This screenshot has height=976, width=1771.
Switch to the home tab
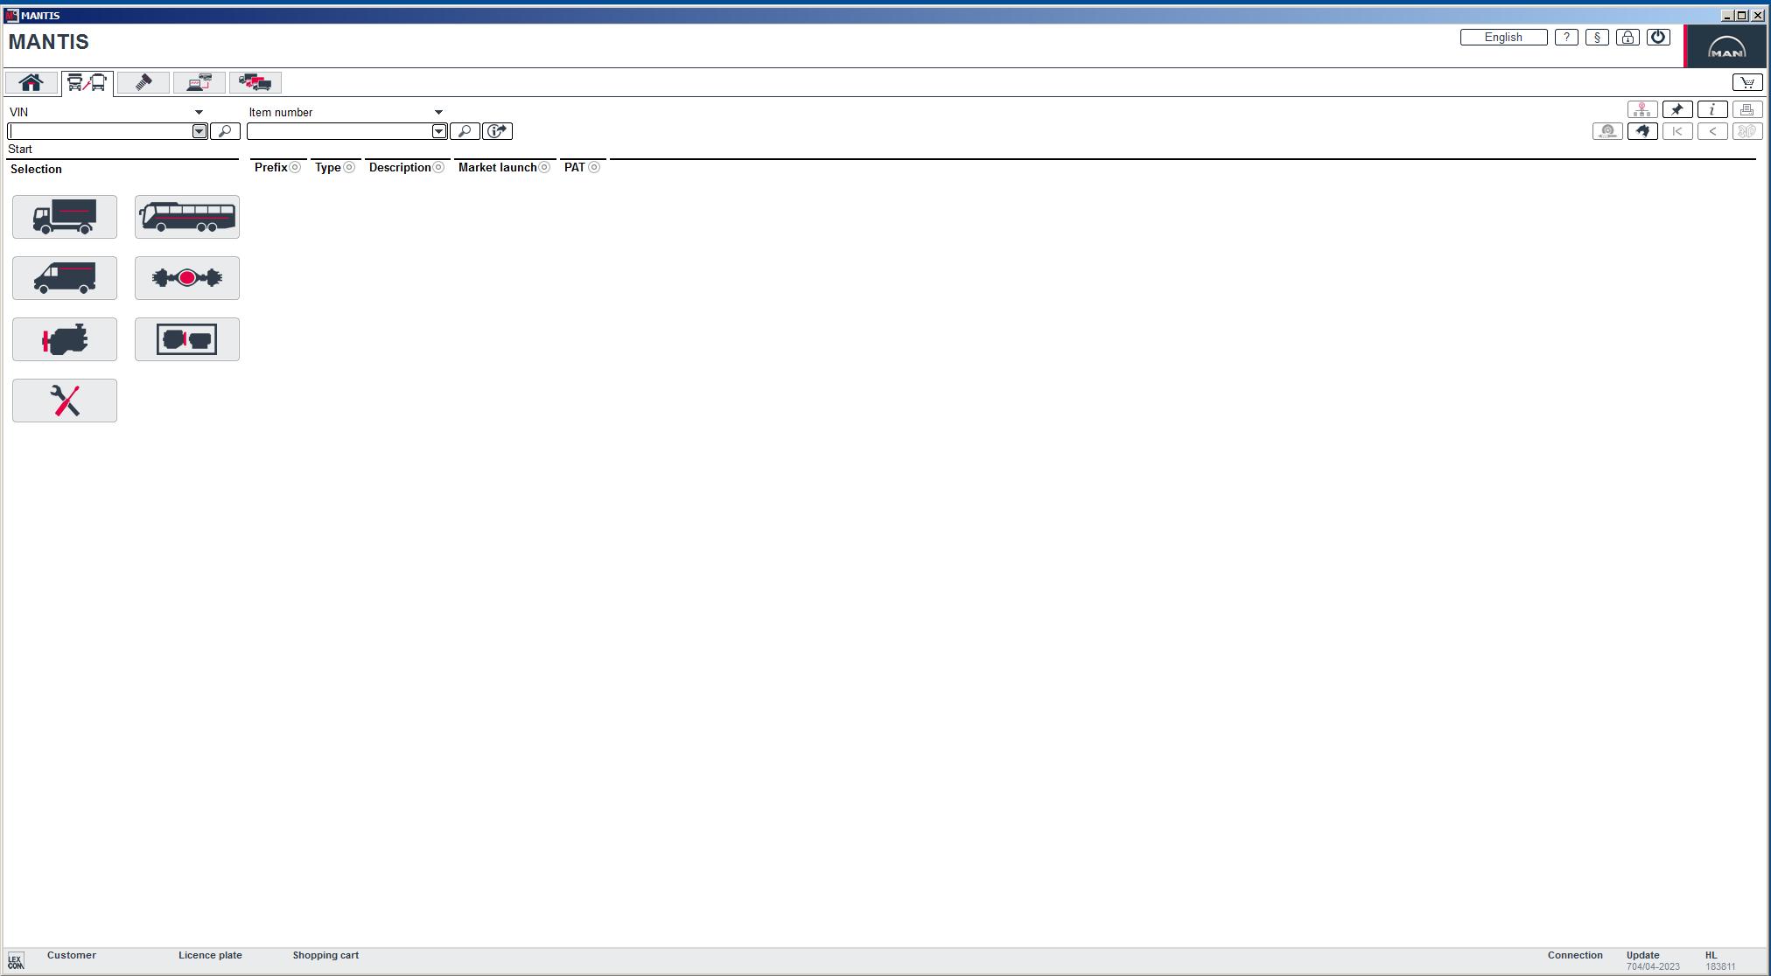31,81
